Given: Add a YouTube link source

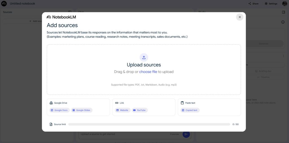Looking at the screenshot, I should tap(139, 110).
